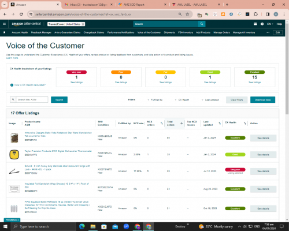The height and width of the screenshot is (231, 289).
Task: Switch to the Inbox Gmail tab
Action: point(88,5)
